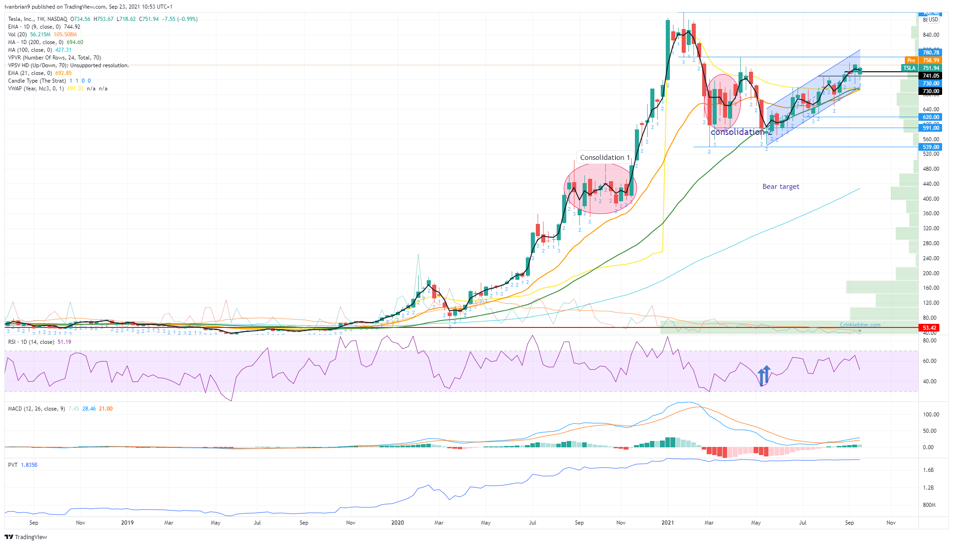The height and width of the screenshot is (545, 953).
Task: Click the low price L718.62 value
Action: [126, 19]
